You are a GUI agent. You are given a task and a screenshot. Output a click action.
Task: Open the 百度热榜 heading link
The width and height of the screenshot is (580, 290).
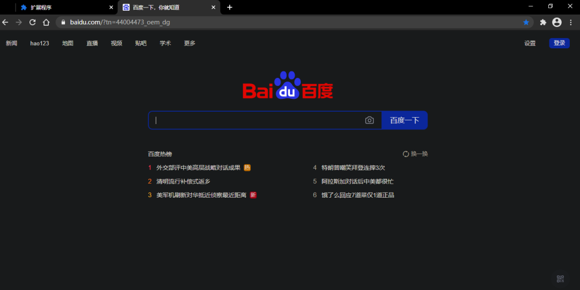[160, 154]
